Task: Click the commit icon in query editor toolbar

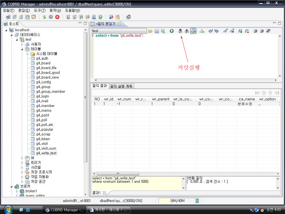Action: (180, 31)
